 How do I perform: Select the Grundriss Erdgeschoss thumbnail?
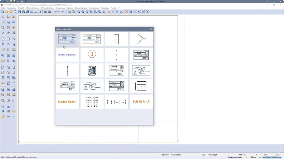pyautogui.click(x=67, y=55)
